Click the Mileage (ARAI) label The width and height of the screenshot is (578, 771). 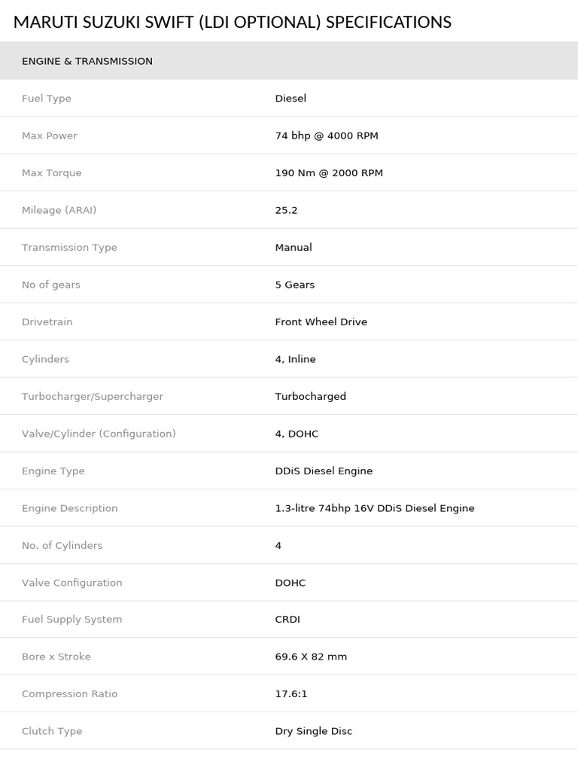[59, 210]
